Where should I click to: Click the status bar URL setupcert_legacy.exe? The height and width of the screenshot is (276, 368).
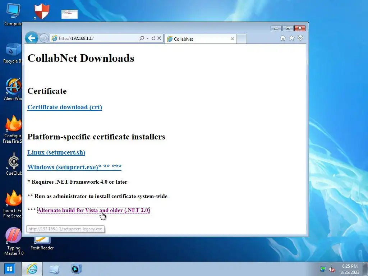(x=65, y=229)
